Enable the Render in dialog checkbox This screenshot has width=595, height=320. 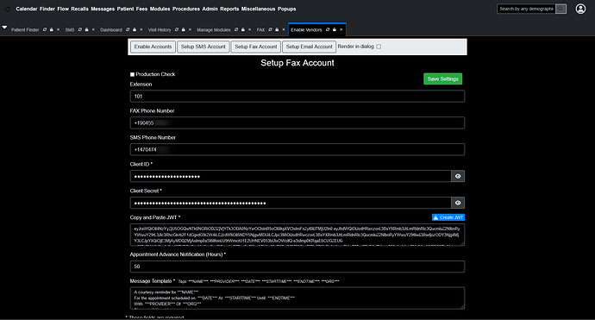coord(379,47)
